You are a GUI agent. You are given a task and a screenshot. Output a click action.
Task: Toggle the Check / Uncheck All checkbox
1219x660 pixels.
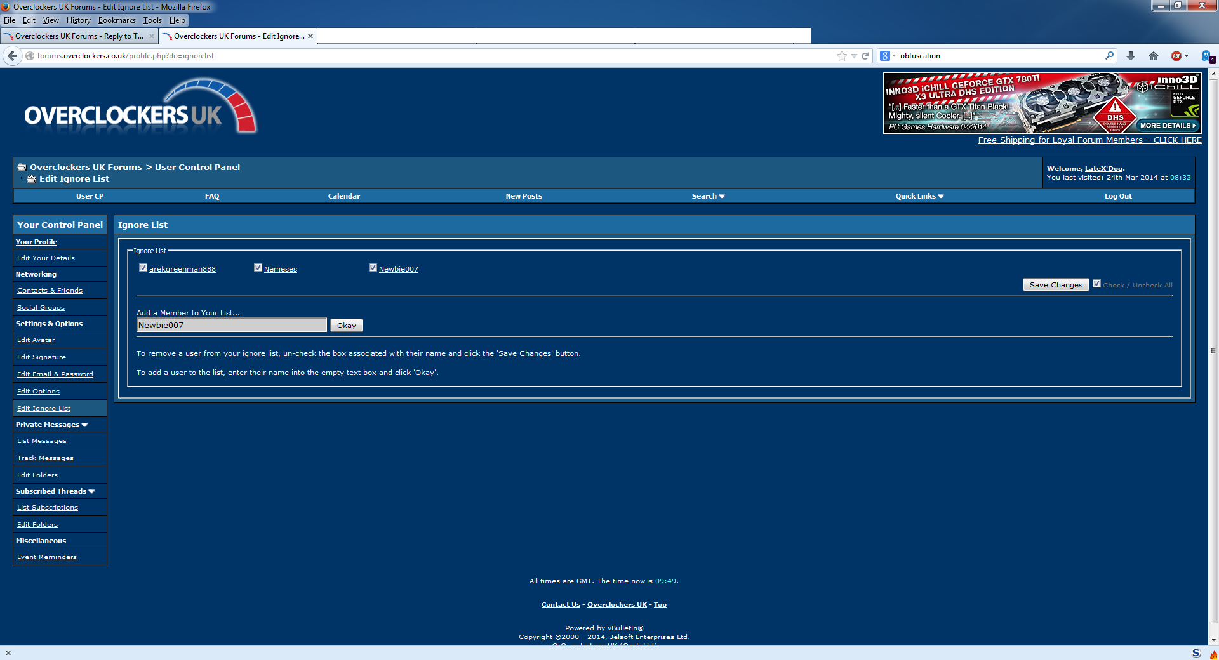pos(1096,284)
